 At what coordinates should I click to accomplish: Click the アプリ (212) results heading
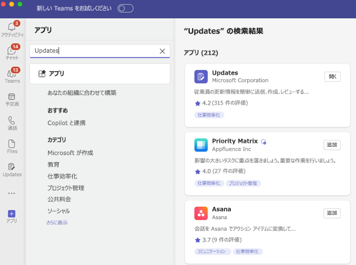click(x=201, y=53)
